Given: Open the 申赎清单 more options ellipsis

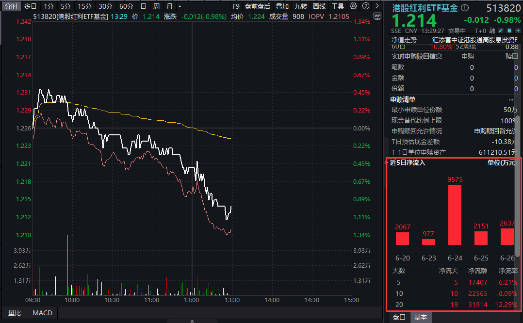Looking at the screenshot, I should pyautogui.click(x=510, y=99).
